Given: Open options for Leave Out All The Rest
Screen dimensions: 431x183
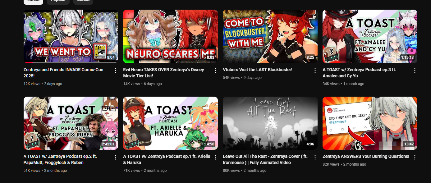Looking at the screenshot, I should point(315,157).
